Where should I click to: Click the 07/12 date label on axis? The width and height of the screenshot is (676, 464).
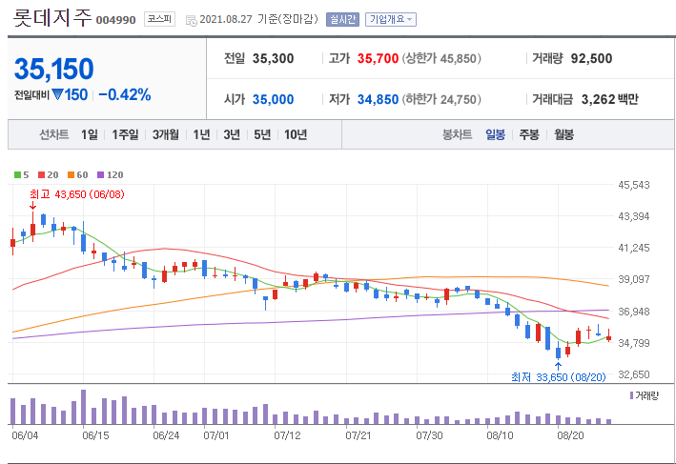[287, 435]
